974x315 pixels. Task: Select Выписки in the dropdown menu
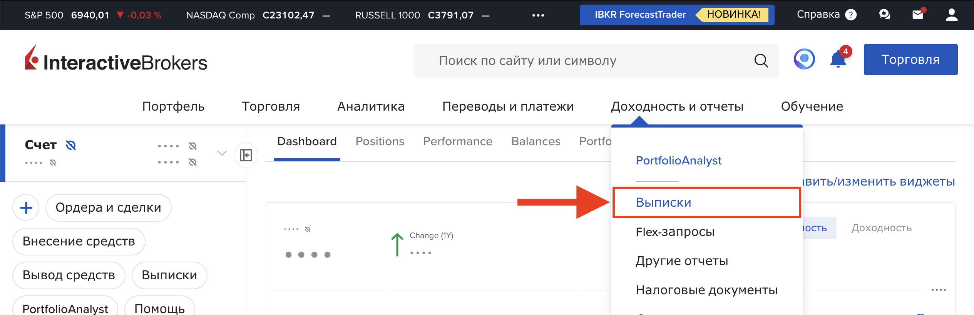coord(663,202)
